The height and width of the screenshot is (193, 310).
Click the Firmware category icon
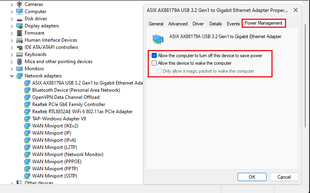[x=19, y=33]
